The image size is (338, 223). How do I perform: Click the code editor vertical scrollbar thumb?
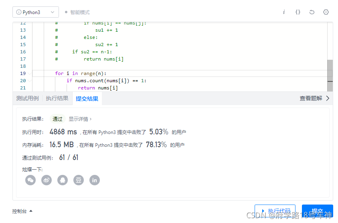point(330,75)
